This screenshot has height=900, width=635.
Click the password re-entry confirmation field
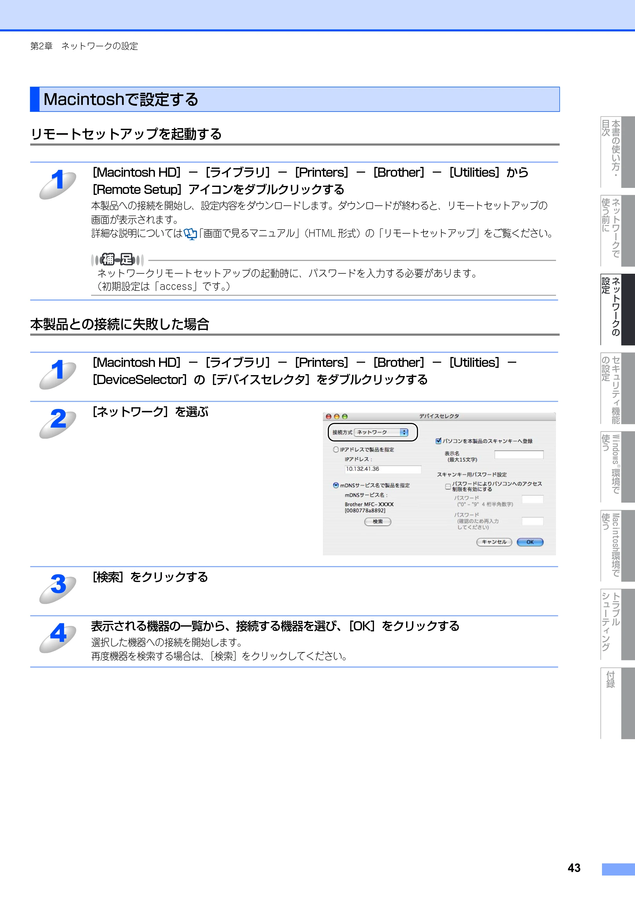pyautogui.click(x=532, y=521)
